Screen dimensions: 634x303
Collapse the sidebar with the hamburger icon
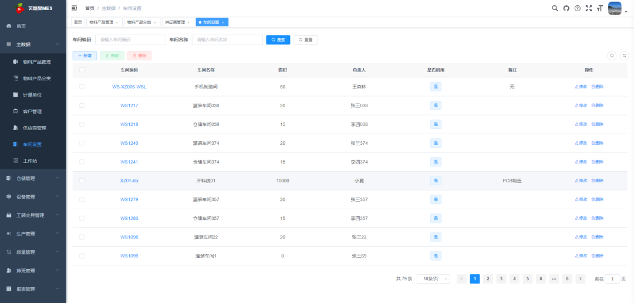[x=75, y=8]
